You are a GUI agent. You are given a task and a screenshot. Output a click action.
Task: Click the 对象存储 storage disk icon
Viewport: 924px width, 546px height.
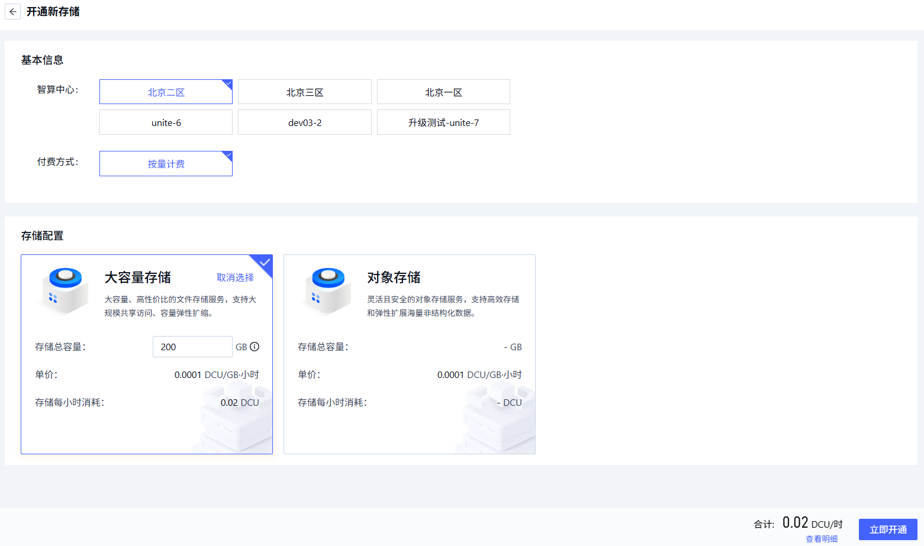click(x=328, y=290)
